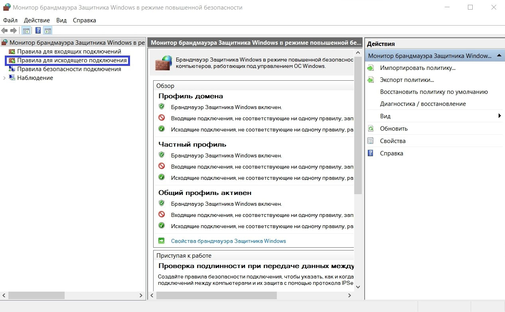Viewport: 505px width, 312px height.
Task: Click the Свойства properties sheet icon
Action: pos(371,141)
